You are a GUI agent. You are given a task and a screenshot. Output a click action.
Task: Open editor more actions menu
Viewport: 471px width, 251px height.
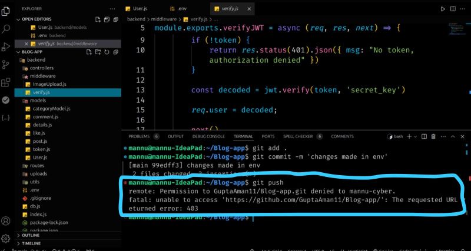point(463,9)
